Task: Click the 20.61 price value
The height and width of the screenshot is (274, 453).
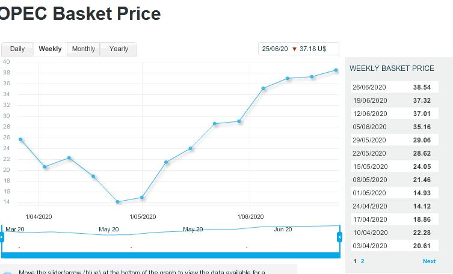Action: (422, 246)
